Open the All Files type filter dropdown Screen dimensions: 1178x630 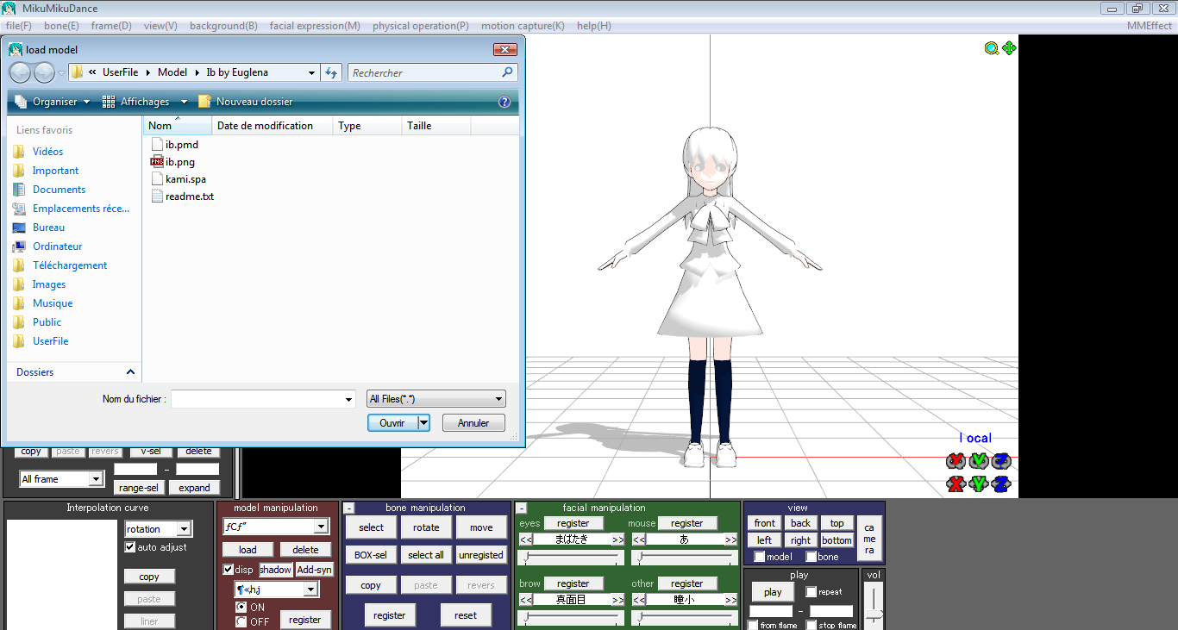coord(435,399)
